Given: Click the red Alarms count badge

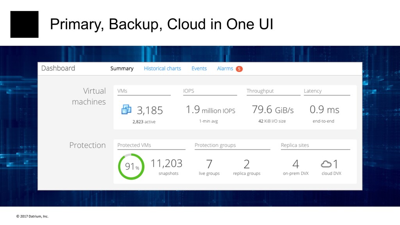Looking at the screenshot, I should [239, 69].
